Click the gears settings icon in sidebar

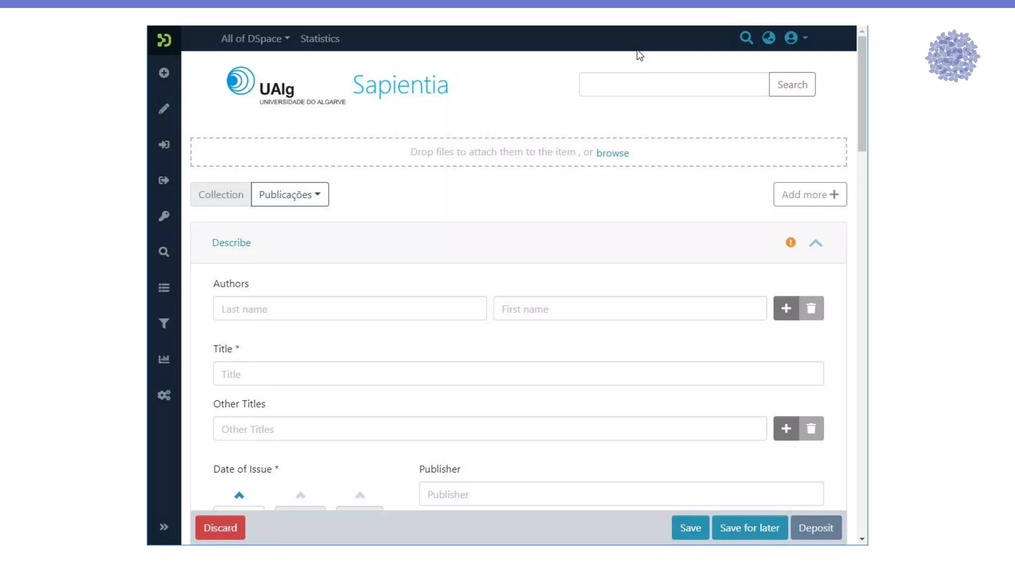(164, 395)
